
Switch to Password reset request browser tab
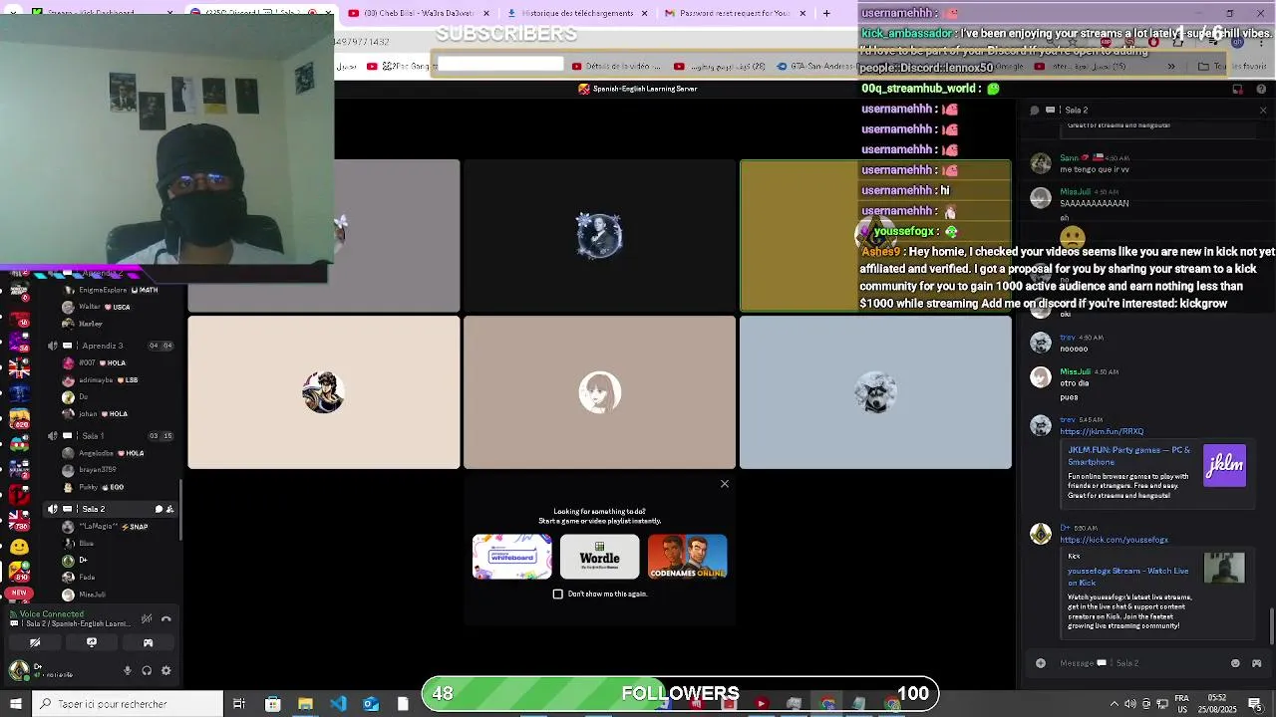(x=734, y=13)
